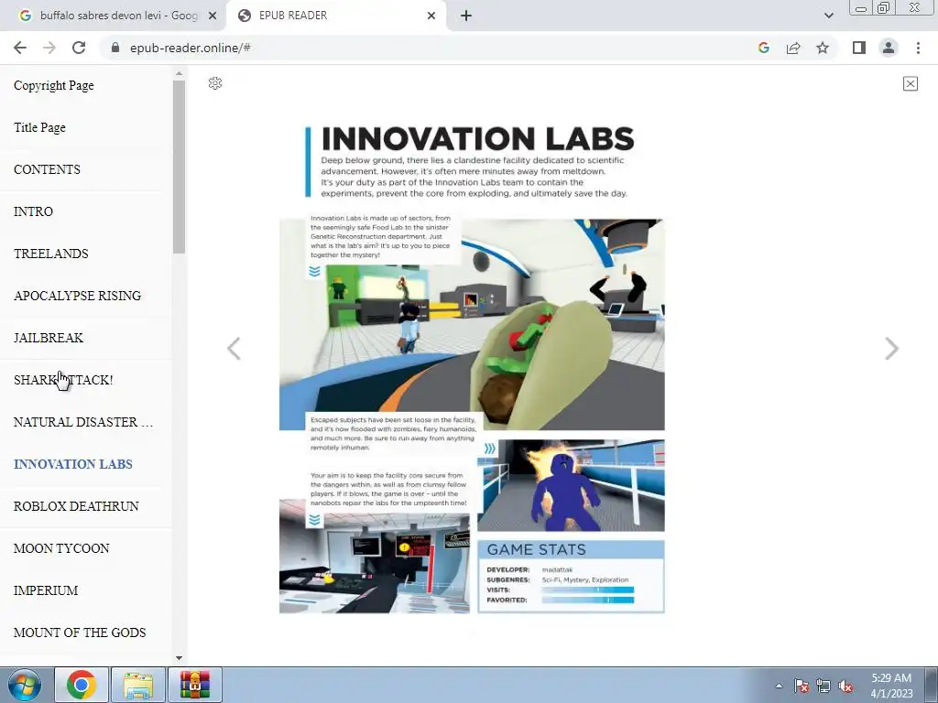
Task: Select the EPUB READER tab
Action: (x=335, y=16)
